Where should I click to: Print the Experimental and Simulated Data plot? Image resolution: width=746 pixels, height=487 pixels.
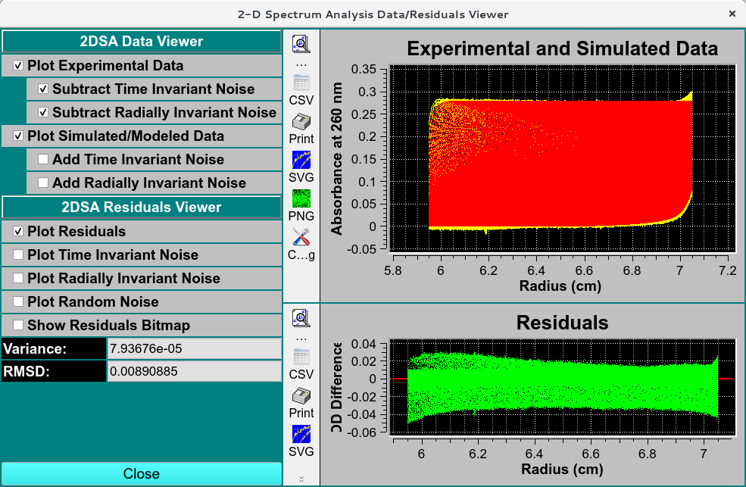click(x=301, y=127)
